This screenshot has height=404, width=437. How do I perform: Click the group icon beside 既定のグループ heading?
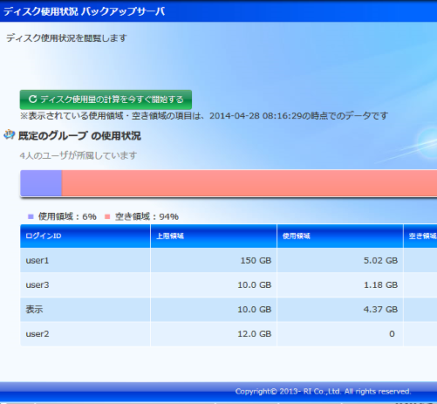[x=10, y=134]
